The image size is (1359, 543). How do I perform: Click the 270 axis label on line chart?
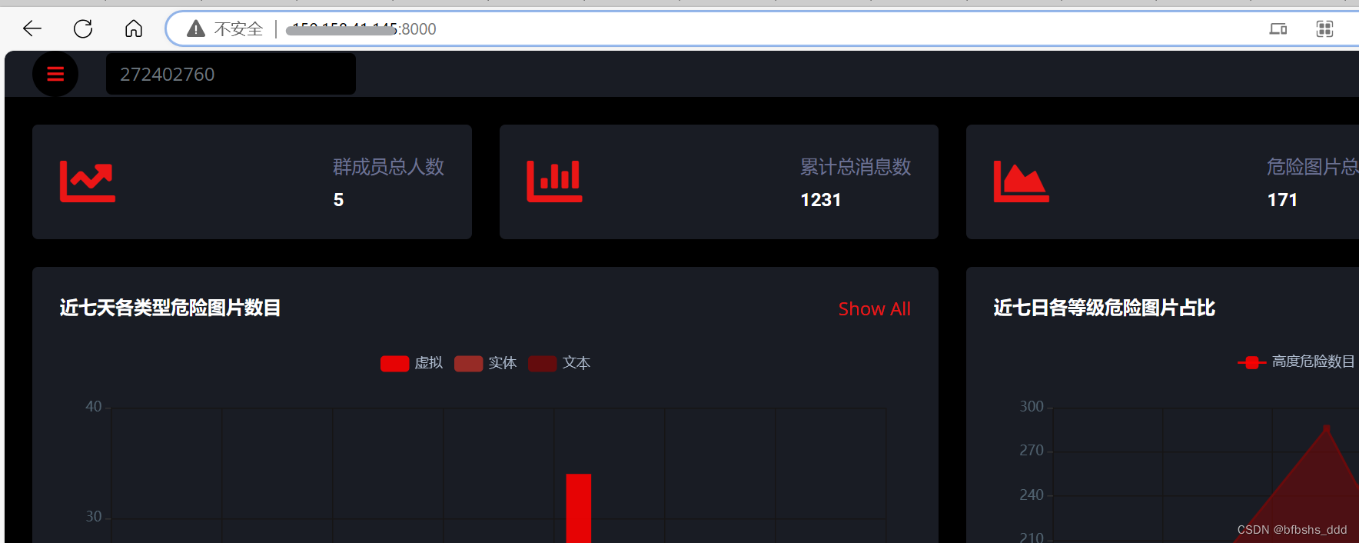tap(1032, 450)
